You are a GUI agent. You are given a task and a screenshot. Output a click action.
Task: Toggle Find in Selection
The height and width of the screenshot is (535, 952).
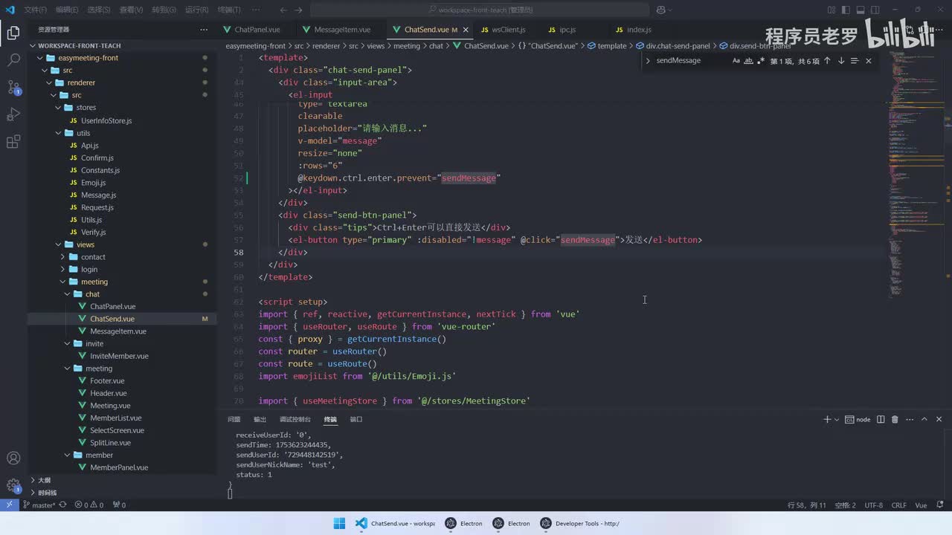(x=855, y=61)
